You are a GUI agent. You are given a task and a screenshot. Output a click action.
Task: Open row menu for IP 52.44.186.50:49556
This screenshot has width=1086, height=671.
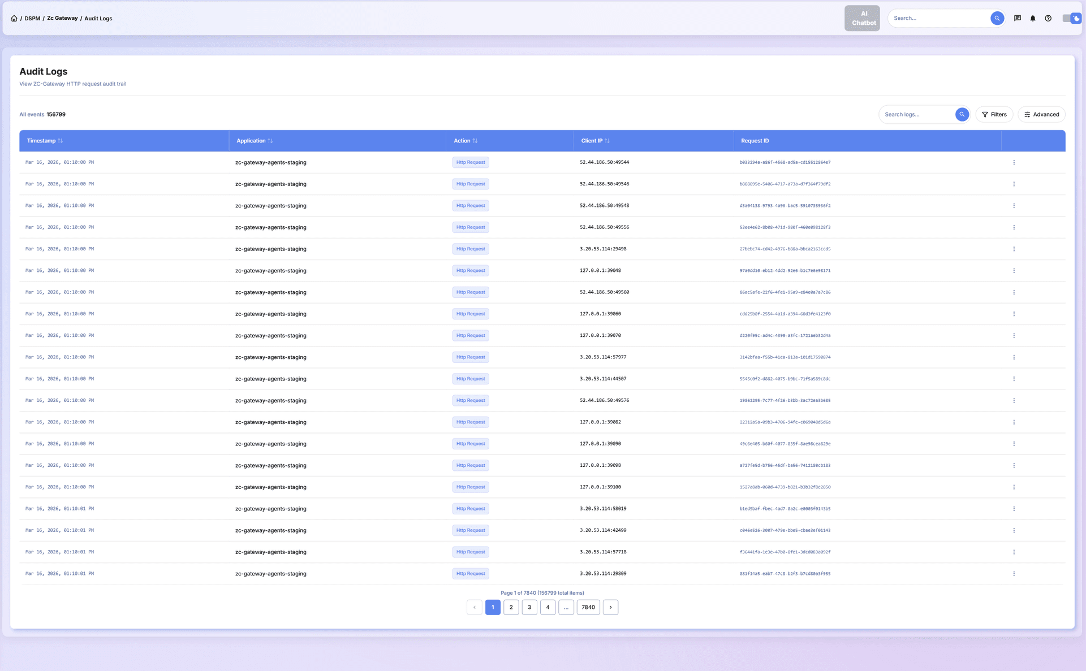1014,227
